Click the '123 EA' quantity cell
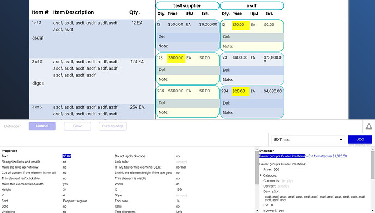 [137, 62]
